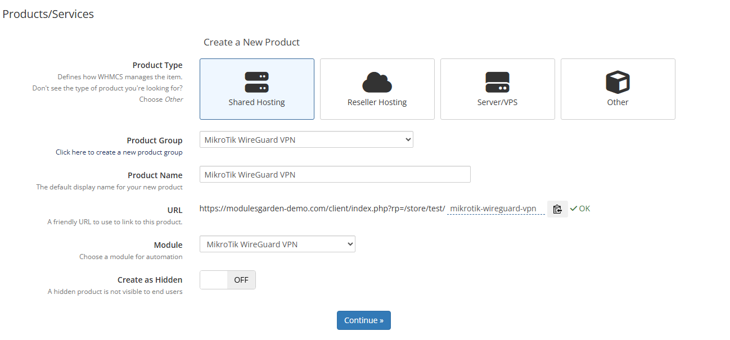
Task: Click 'A hidden product is not visible' hint
Action: 115,292
